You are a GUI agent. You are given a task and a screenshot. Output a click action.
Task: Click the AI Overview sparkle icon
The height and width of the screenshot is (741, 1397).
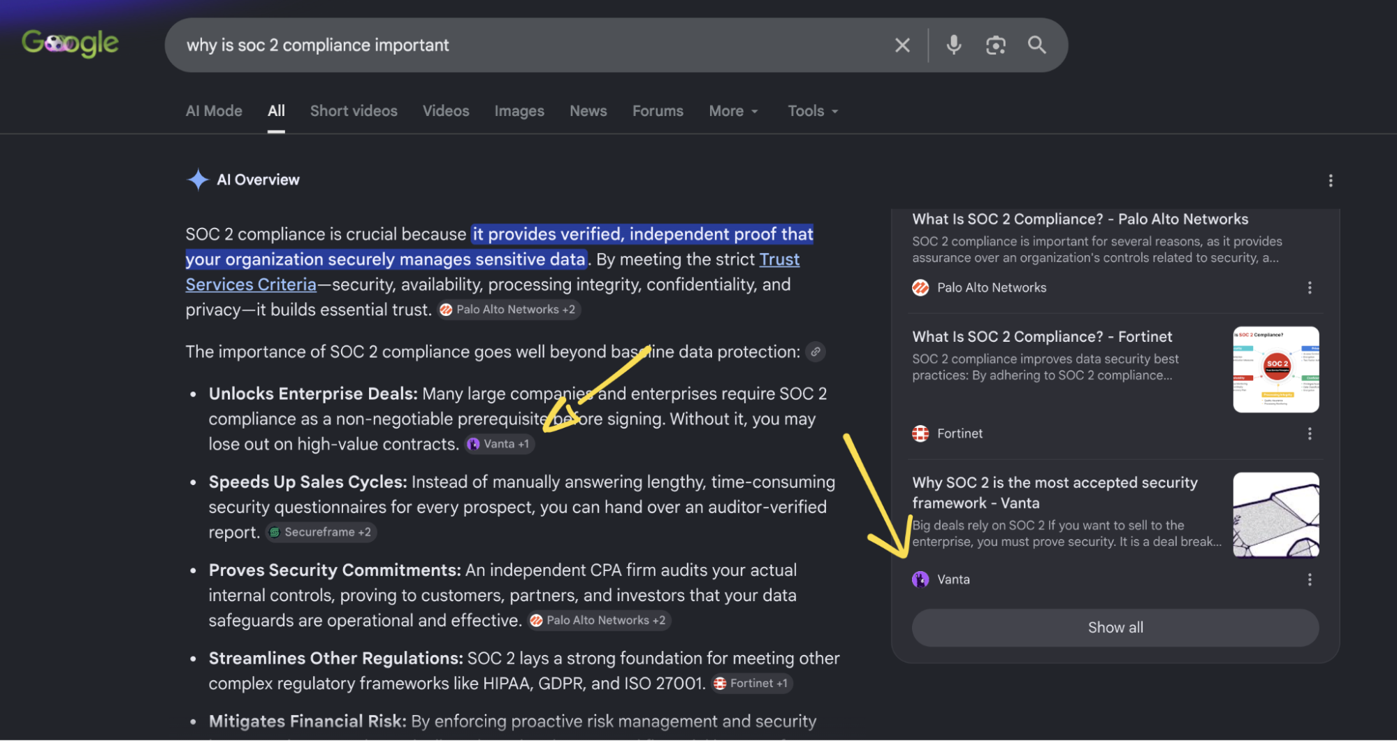pyautogui.click(x=198, y=180)
